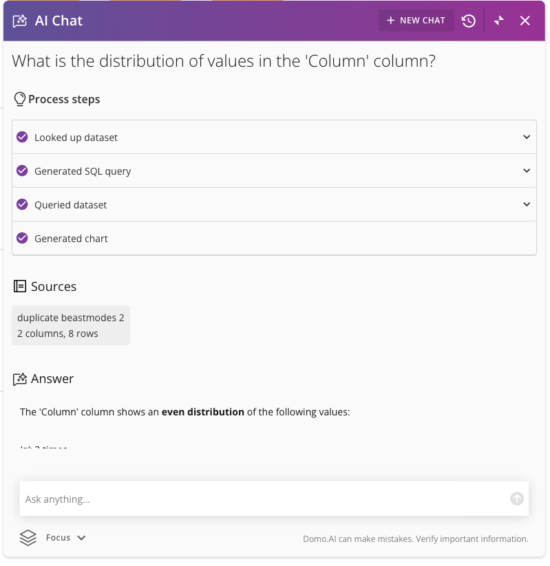Click the Generated chart checkmark circle

[22, 238]
